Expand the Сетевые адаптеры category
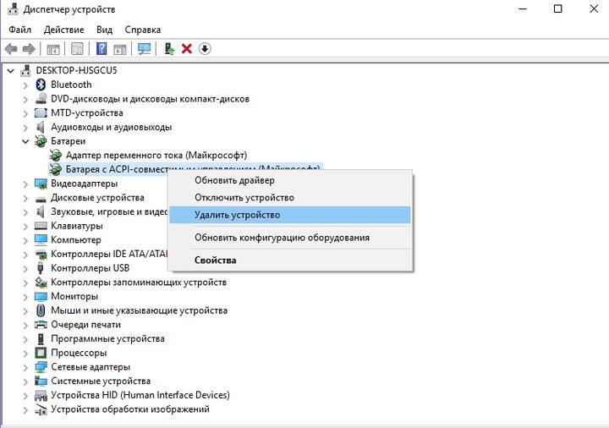Image resolution: width=609 pixels, height=428 pixels. pos(25,367)
